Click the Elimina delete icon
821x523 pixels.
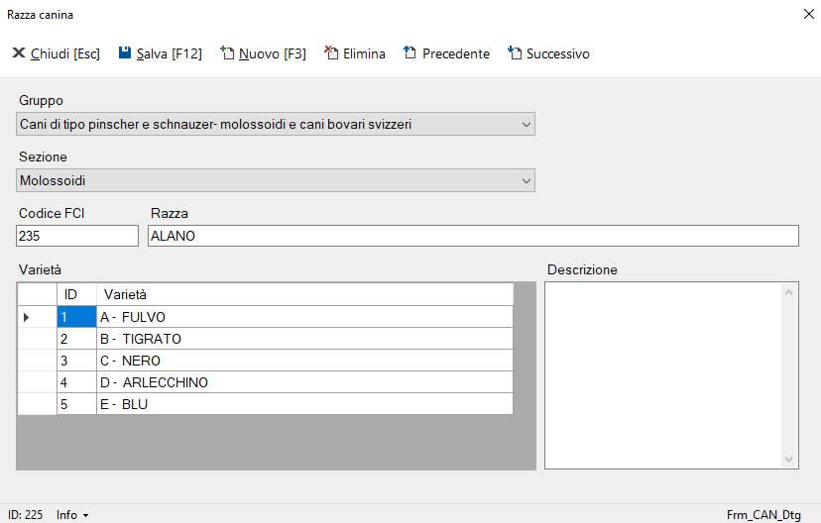tap(331, 53)
